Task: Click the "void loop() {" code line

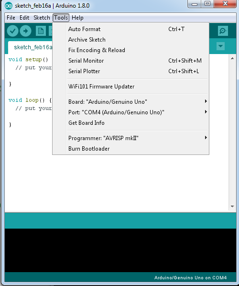Action: [30, 100]
